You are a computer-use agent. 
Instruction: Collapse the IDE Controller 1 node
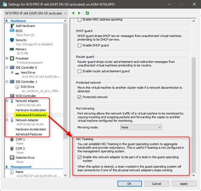[x=7, y=82]
